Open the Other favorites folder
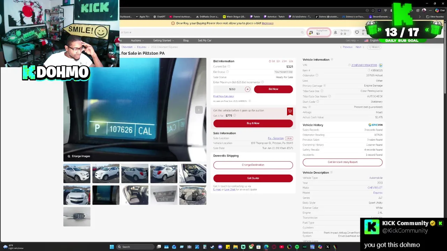447x251 pixels. pyautogui.click(x=435, y=17)
